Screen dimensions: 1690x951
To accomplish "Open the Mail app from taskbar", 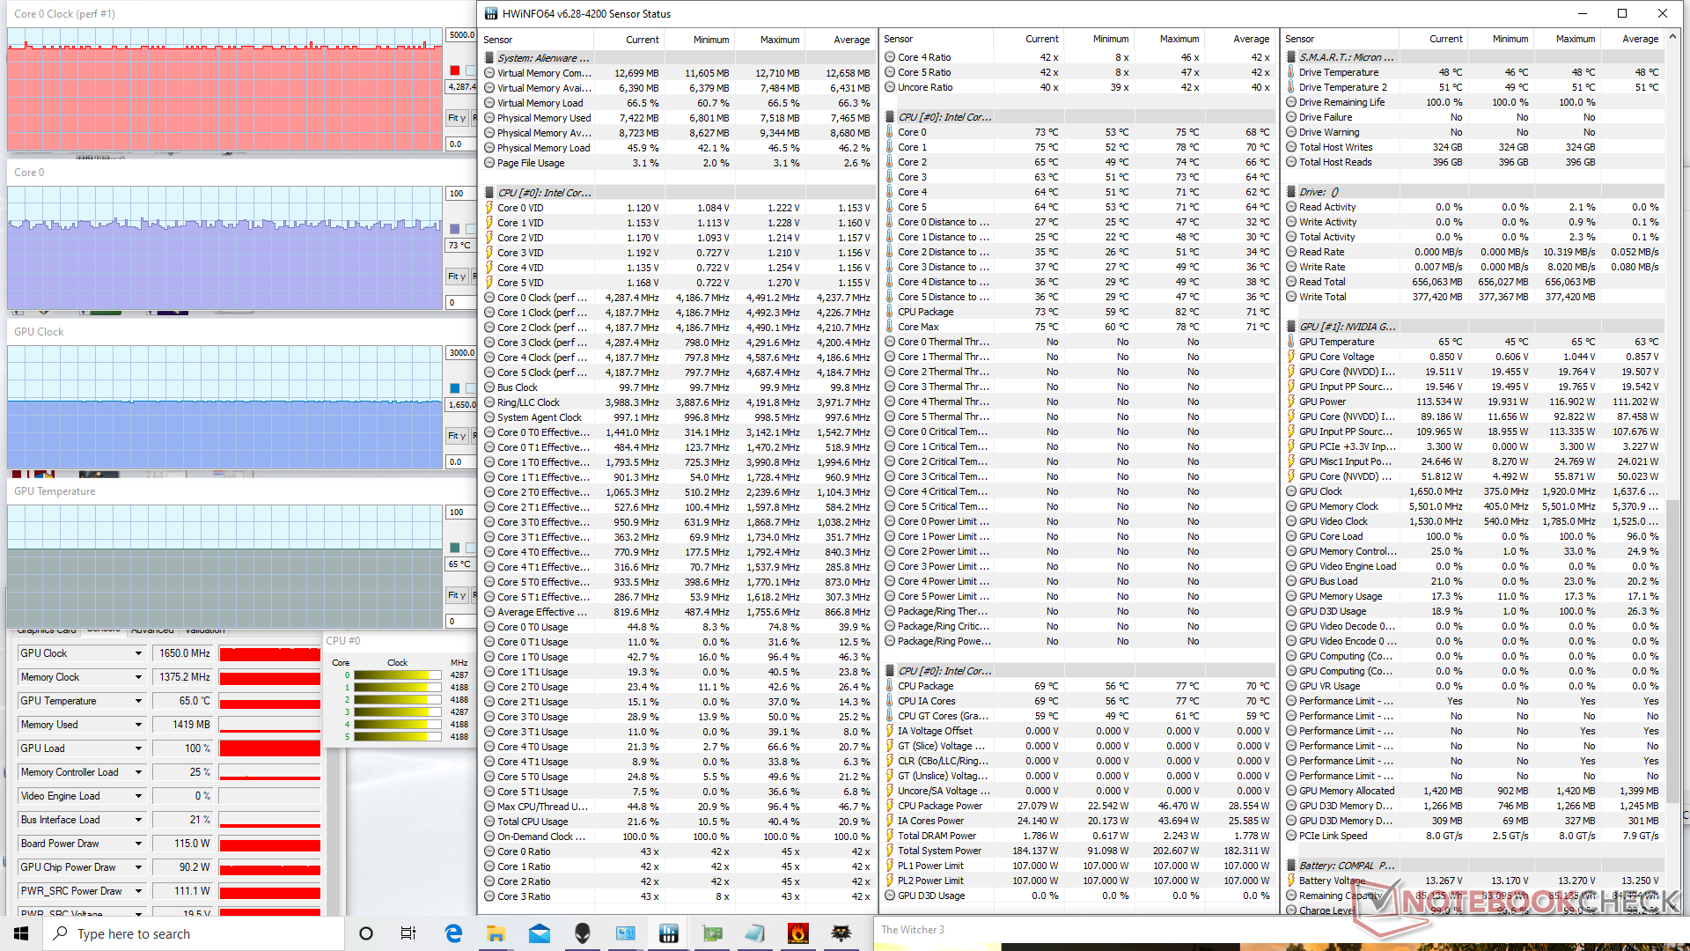I will pyautogui.click(x=539, y=933).
